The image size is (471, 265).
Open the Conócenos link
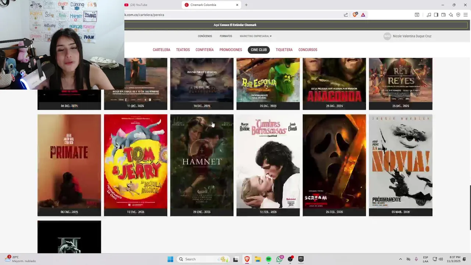[x=205, y=36]
